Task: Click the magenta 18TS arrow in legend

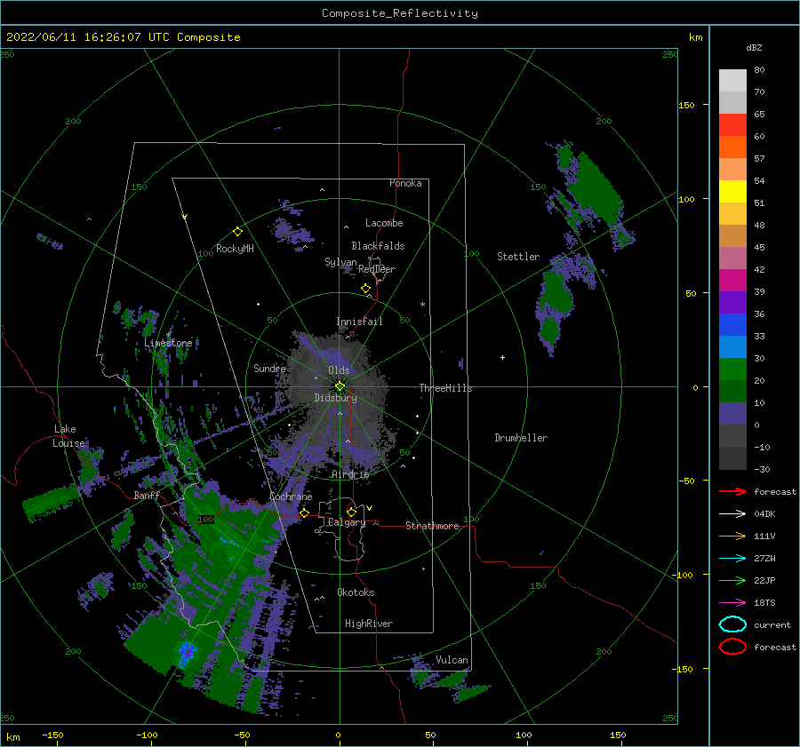Action: click(732, 603)
